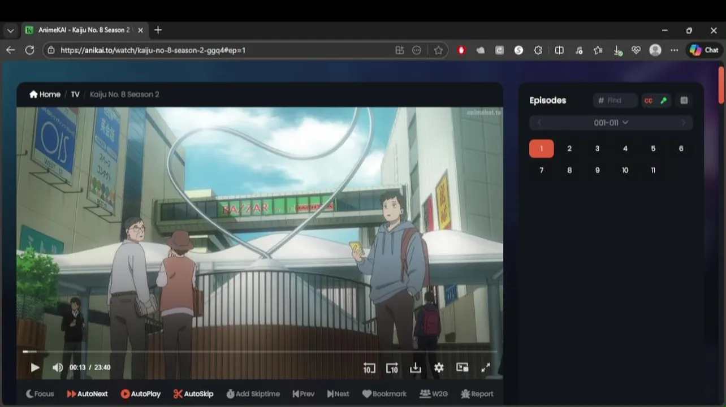Go to the Prev episode

tap(304, 394)
